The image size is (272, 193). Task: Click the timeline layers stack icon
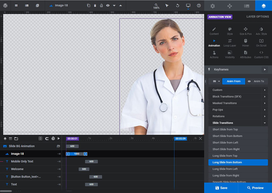(x=5, y=139)
